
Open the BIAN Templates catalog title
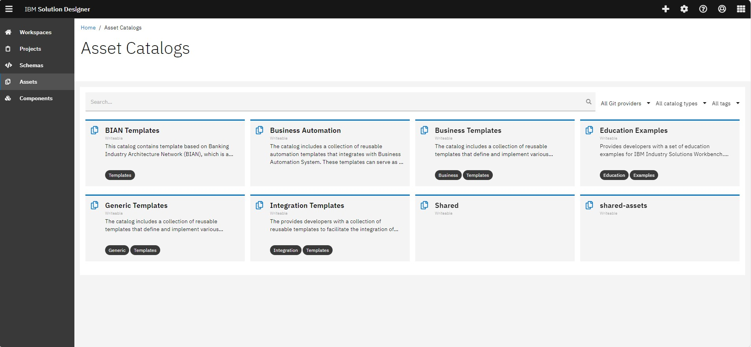tap(132, 130)
